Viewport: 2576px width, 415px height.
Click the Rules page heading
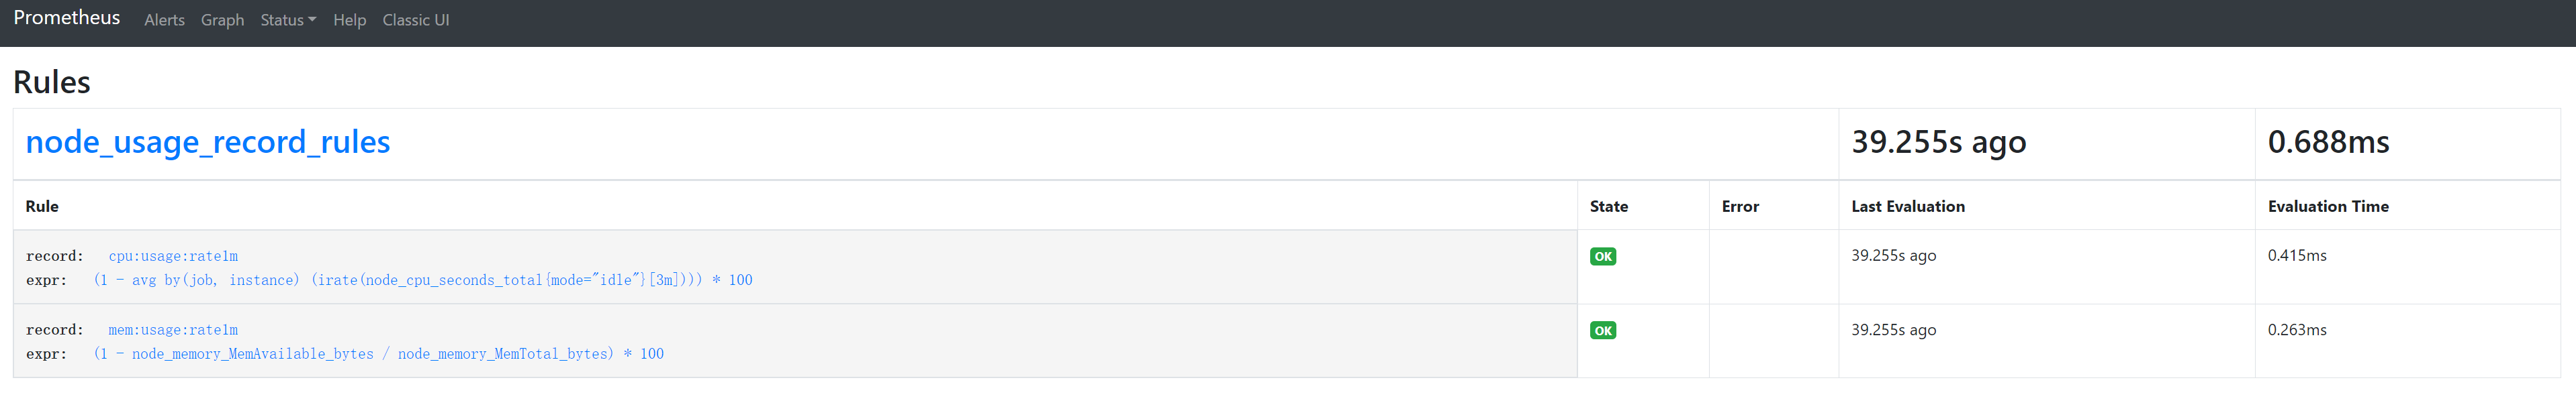pyautogui.click(x=52, y=82)
